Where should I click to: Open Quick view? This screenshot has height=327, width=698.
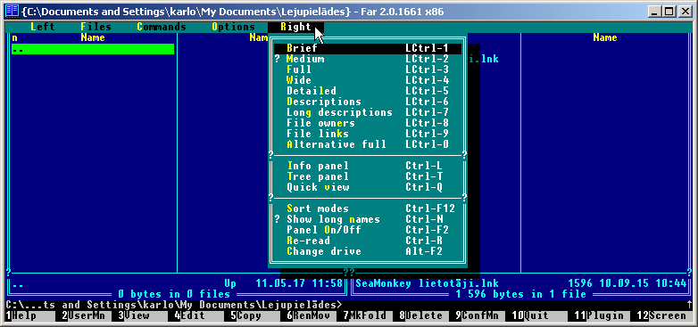point(368,187)
